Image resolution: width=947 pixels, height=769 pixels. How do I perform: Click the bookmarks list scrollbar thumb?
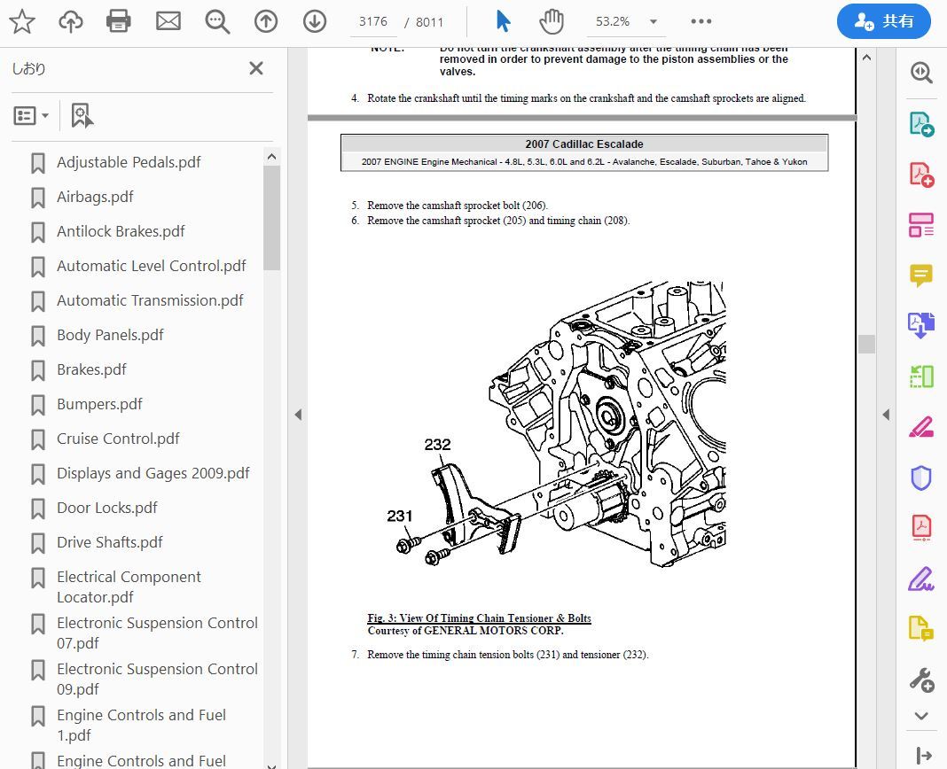(x=272, y=218)
